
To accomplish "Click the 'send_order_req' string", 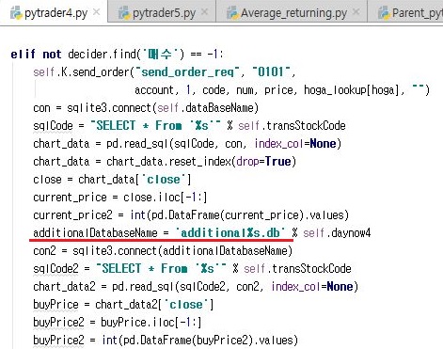I will tap(190, 72).
